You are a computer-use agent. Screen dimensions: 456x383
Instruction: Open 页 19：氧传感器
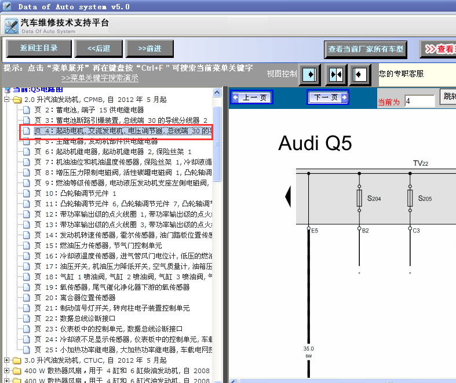112,287
